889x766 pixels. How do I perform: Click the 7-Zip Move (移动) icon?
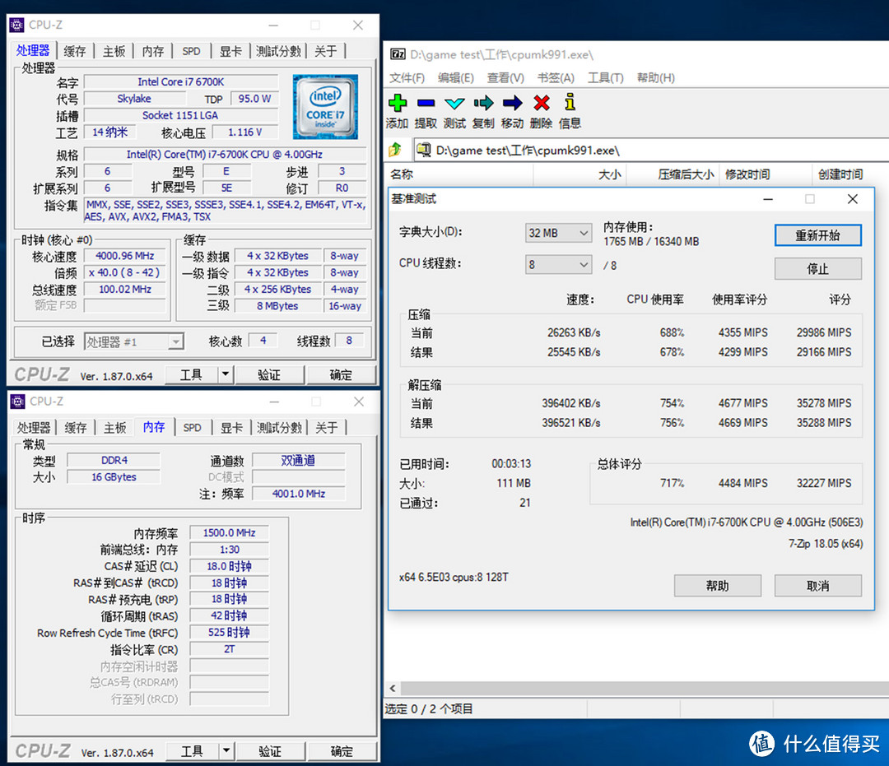(x=513, y=103)
